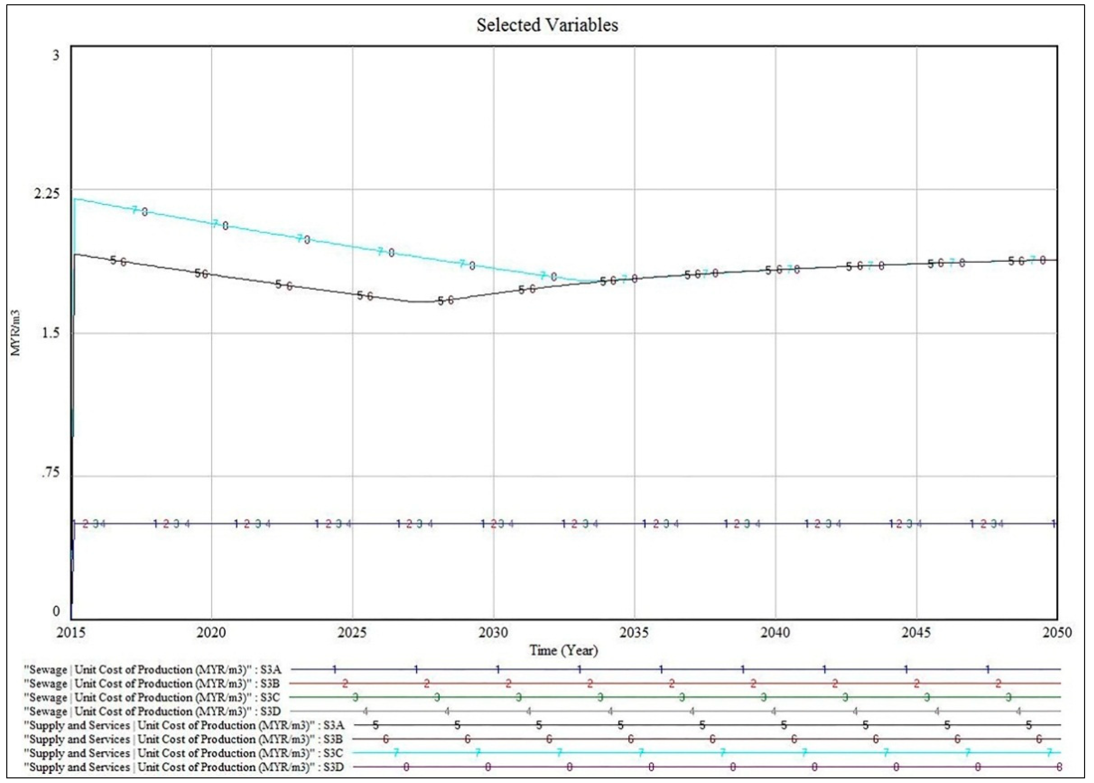Click the y-axis value 3
The width and height of the screenshot is (1094, 783).
point(56,56)
